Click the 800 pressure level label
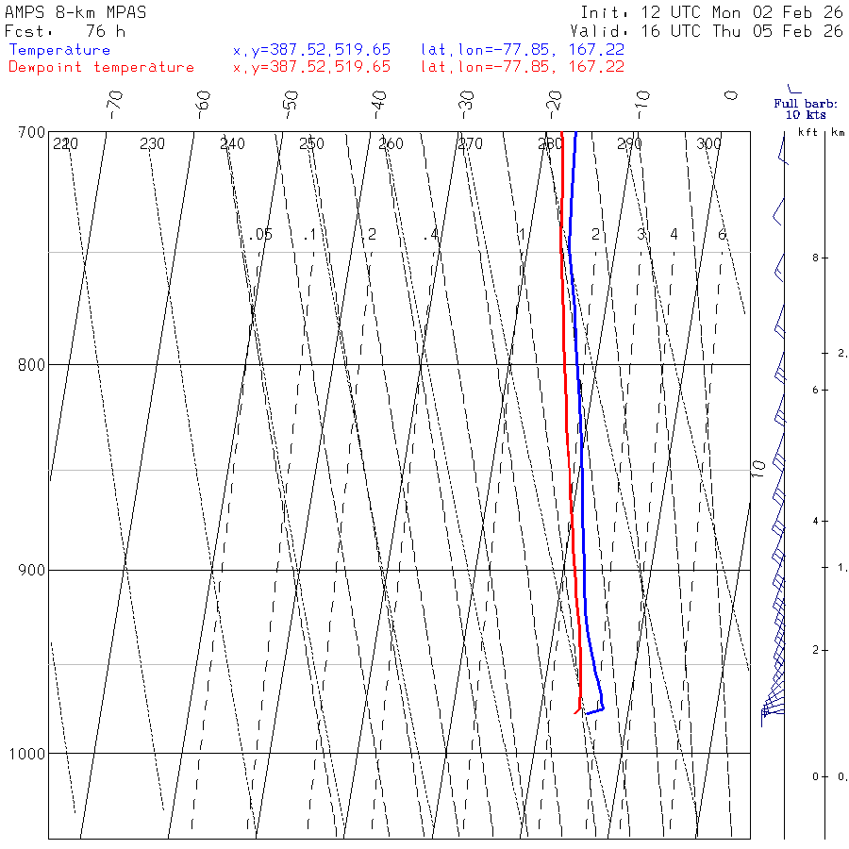The height and width of the screenshot is (849, 849). click(x=31, y=364)
